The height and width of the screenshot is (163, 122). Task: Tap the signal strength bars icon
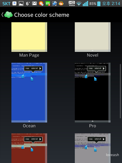[85, 4]
